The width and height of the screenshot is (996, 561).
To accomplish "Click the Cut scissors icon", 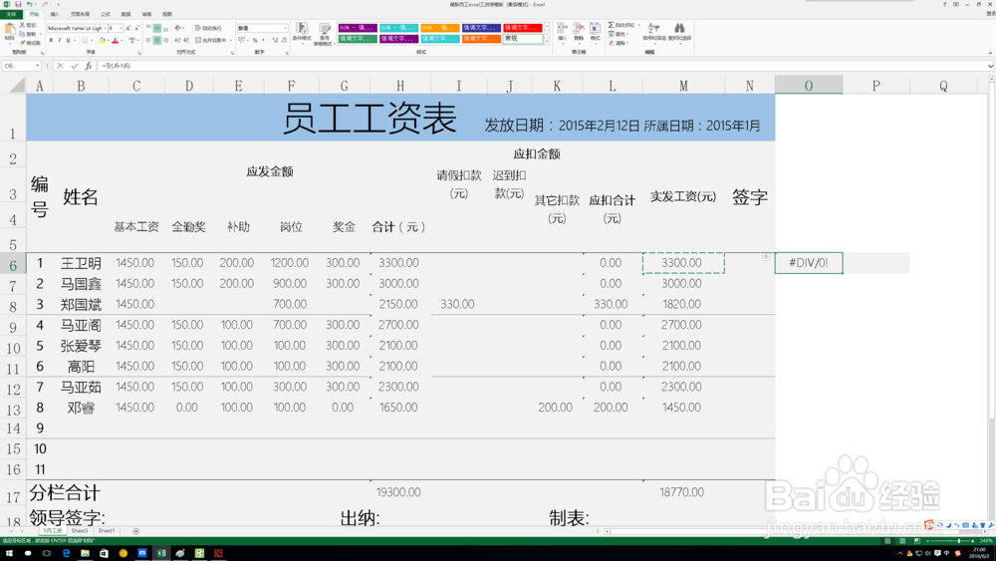I will pos(22,25).
